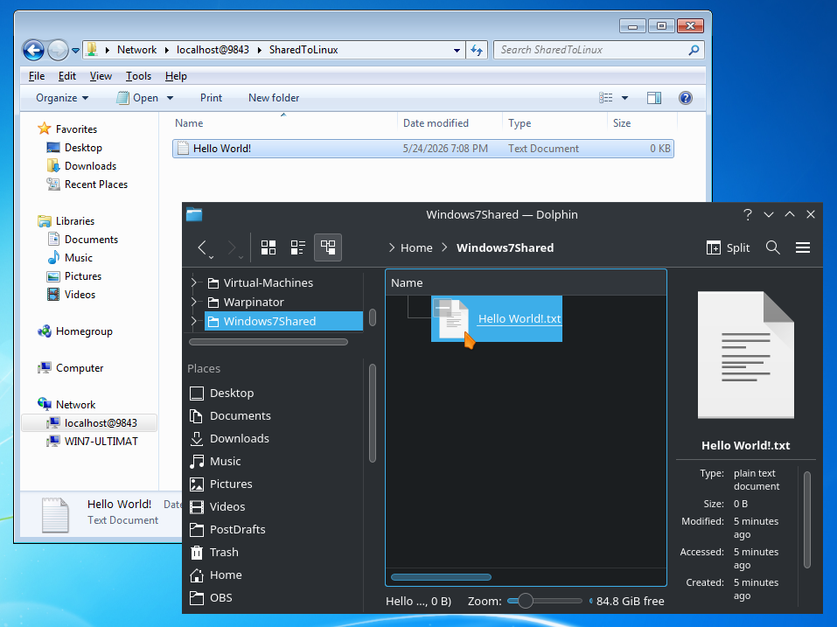Viewport: 837px width, 627px height.
Task: Open Dolphin hamburger menu
Action: coord(803,247)
